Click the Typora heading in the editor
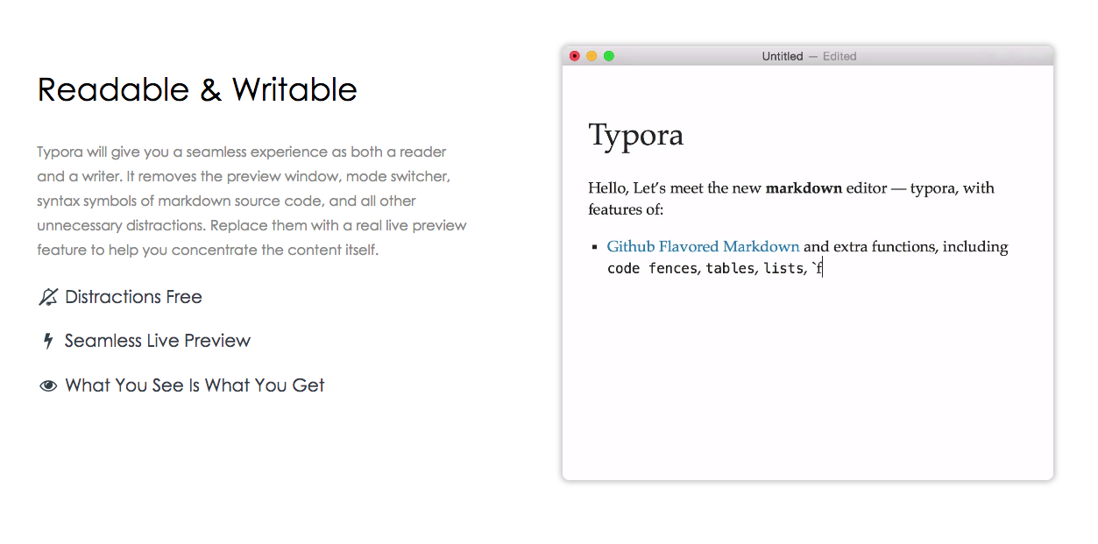The image size is (1098, 544). click(x=636, y=135)
